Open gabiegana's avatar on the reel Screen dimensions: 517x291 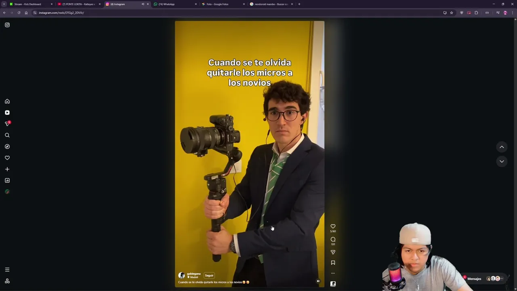coord(182,276)
